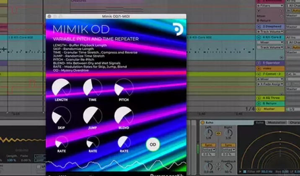Click the Filter HP 50.0 Hz value
This screenshot has height=176, width=300.
click(267, 172)
